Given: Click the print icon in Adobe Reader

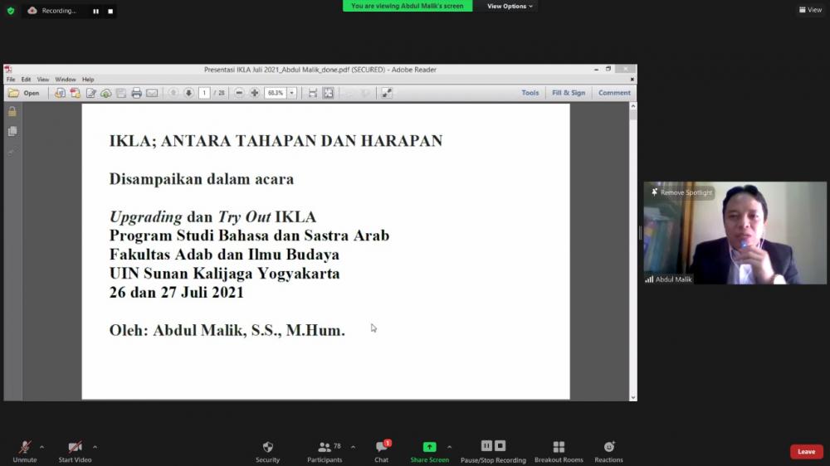Looking at the screenshot, I should coord(136,93).
